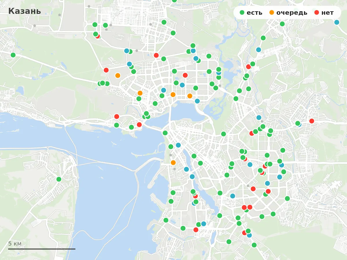Viewport: 347px width, 260px height.
Task: Select the red marker on far-east road
Action: pyautogui.click(x=311, y=121)
